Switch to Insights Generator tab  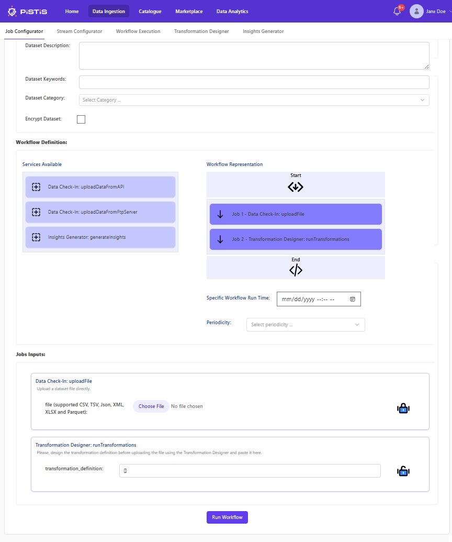(263, 31)
